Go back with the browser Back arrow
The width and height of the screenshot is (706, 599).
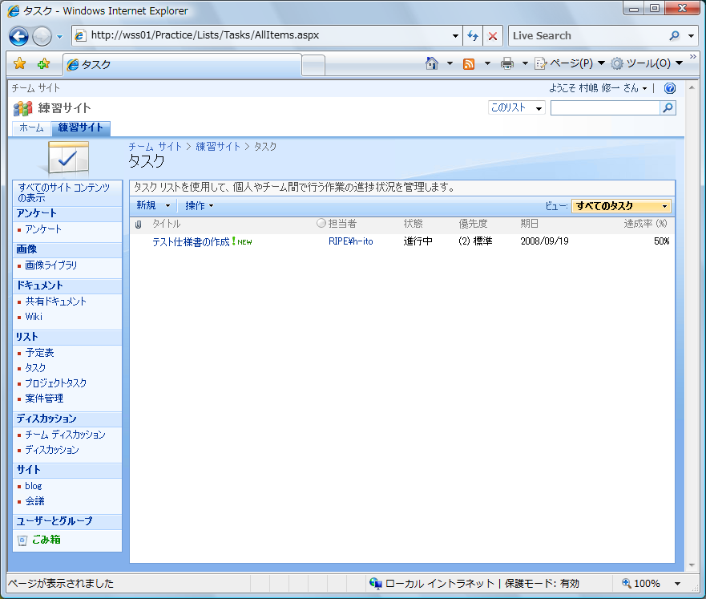coord(19,36)
